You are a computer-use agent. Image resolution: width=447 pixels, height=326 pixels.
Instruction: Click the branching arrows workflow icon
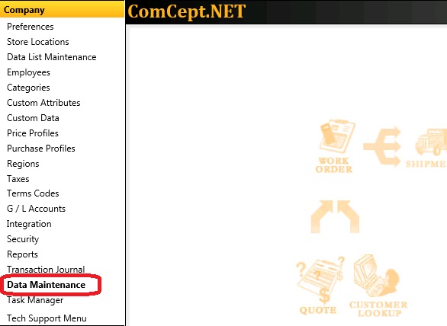(x=383, y=146)
